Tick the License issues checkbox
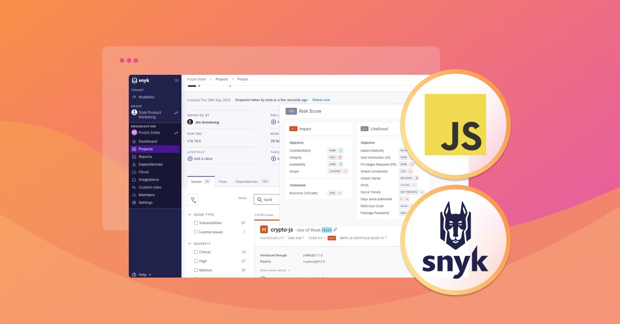This screenshot has width=620, height=324. tap(196, 232)
